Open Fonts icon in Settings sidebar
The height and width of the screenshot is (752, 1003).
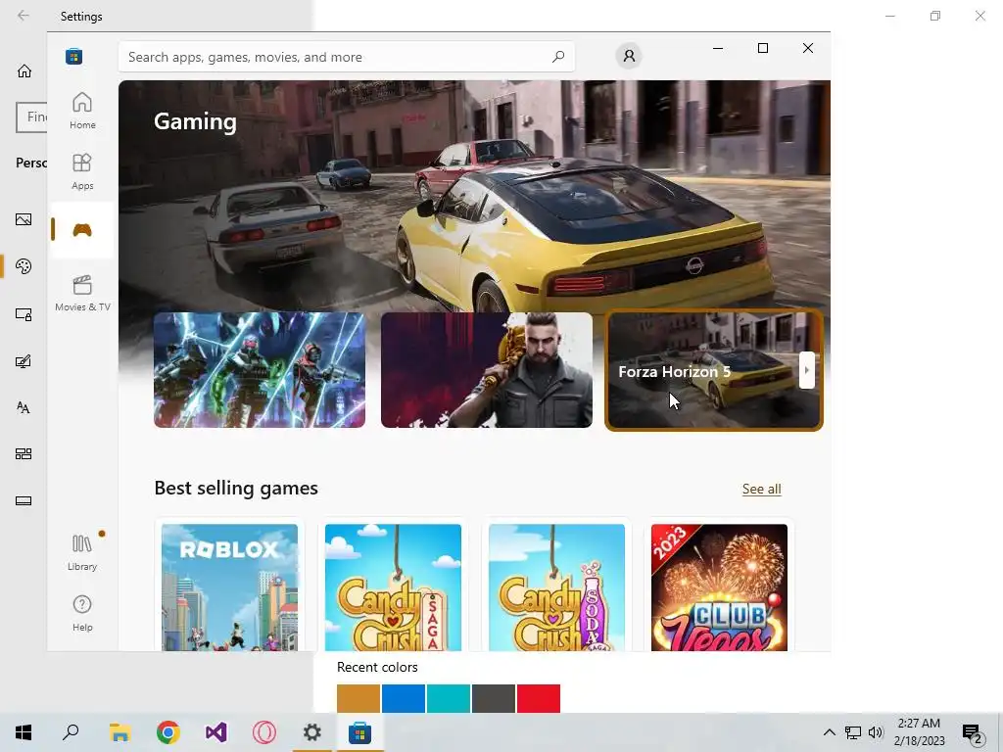pos(24,407)
